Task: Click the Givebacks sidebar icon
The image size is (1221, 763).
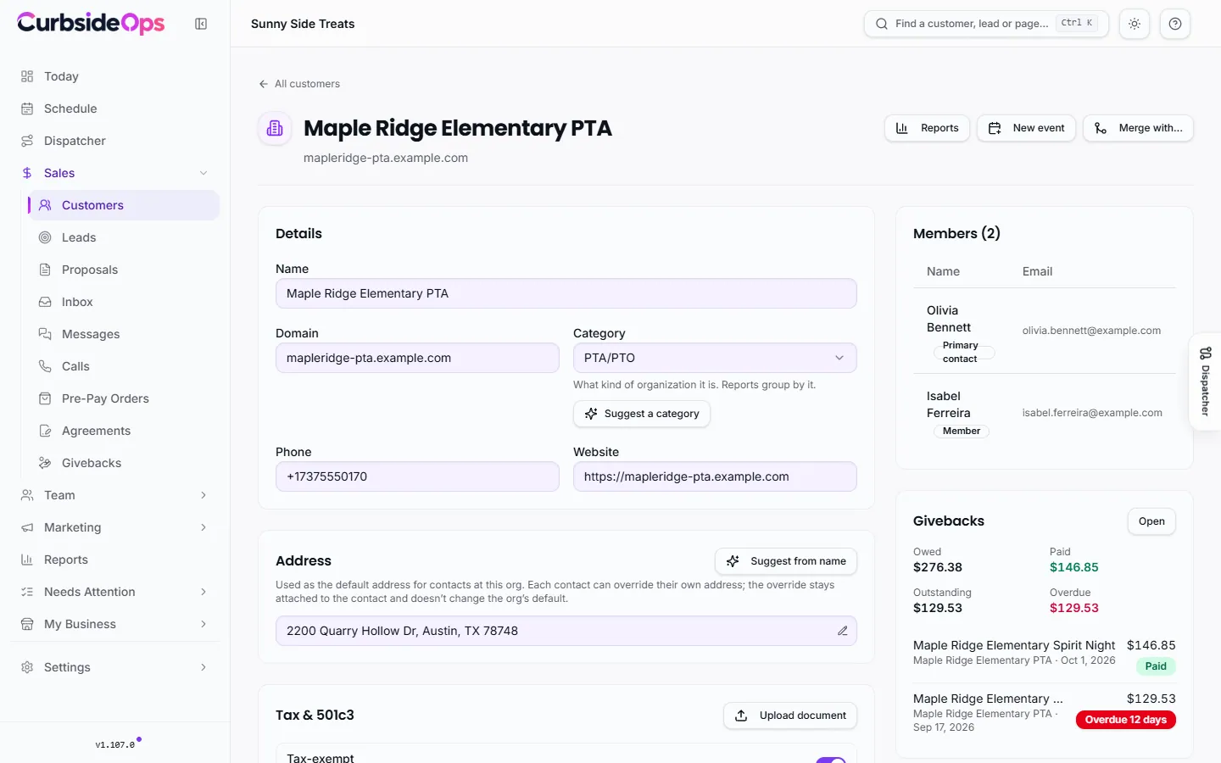Action: click(x=45, y=463)
